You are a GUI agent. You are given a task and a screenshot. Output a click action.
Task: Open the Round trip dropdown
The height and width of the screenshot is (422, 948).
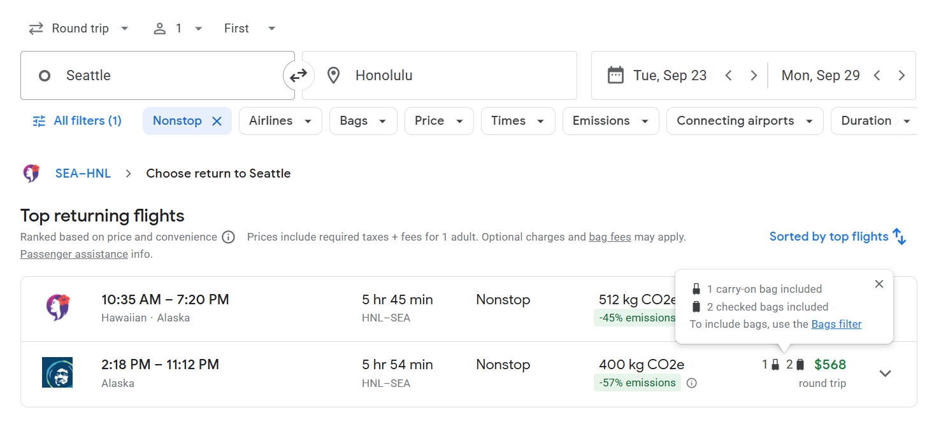(79, 29)
